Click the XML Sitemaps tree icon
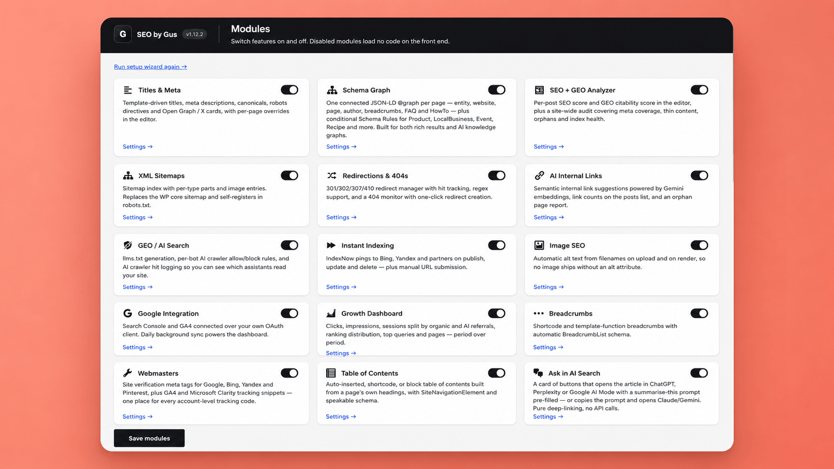 tap(128, 175)
